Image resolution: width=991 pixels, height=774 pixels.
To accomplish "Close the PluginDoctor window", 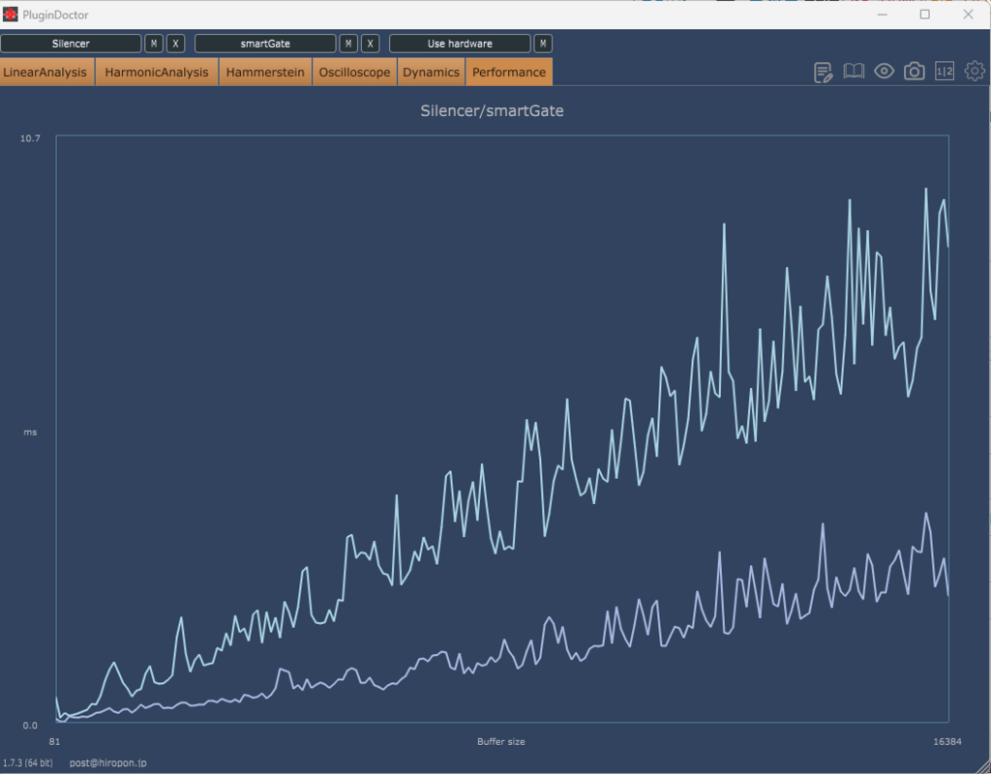I will 968,15.
